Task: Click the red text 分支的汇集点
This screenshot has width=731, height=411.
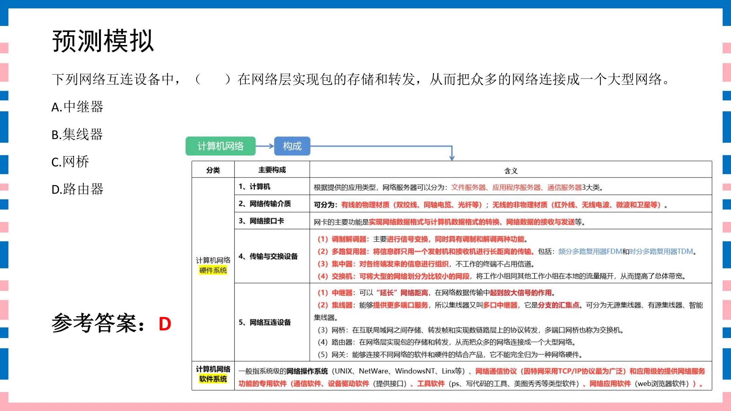Action: click(x=558, y=305)
